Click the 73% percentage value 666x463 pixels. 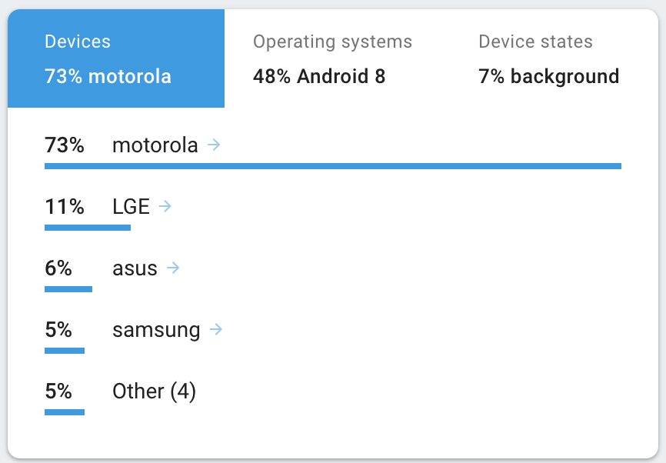point(64,145)
